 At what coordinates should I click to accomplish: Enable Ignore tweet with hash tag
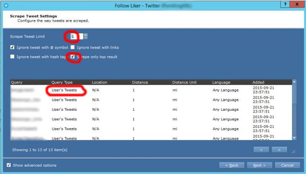click(x=12, y=57)
